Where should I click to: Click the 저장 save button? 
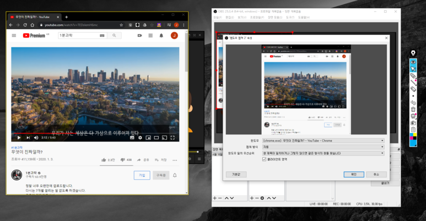tap(160, 160)
